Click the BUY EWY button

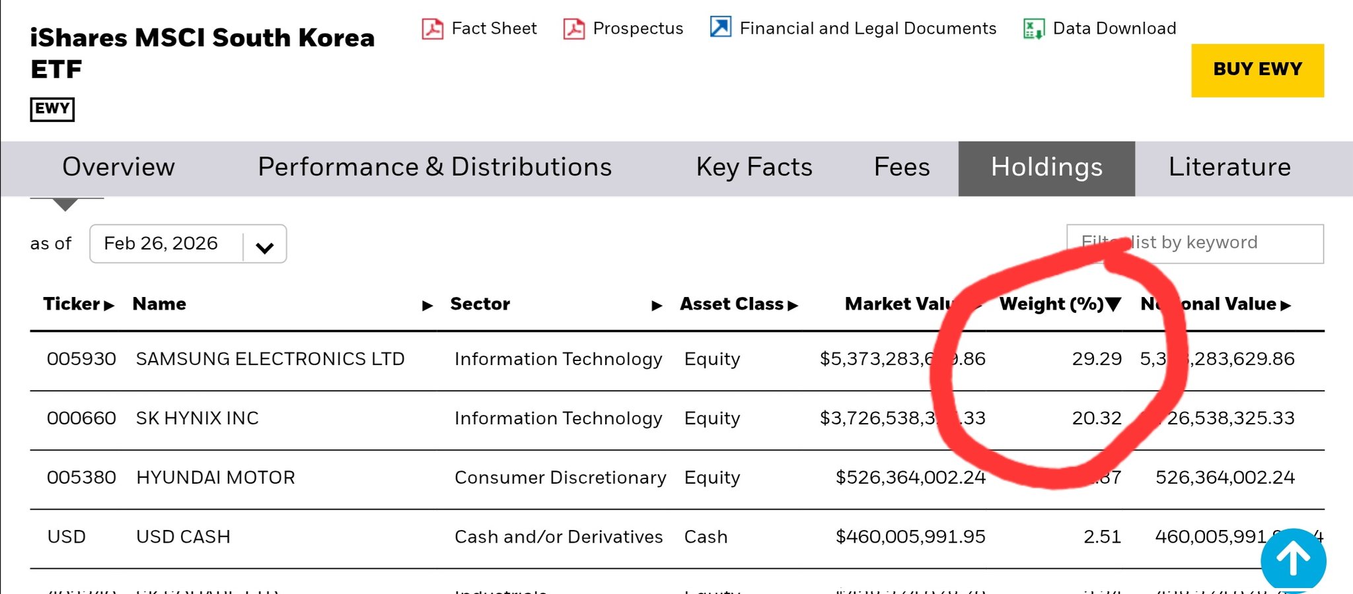[x=1258, y=71]
